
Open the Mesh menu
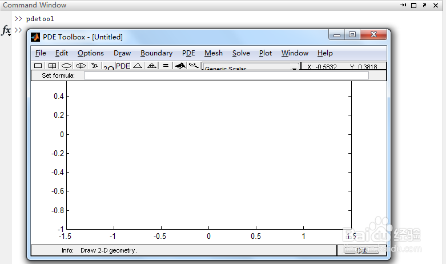[x=214, y=53]
